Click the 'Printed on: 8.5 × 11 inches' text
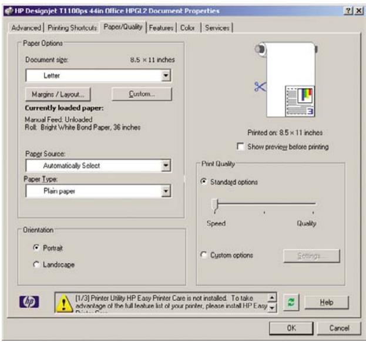The image size is (366, 342). (285, 133)
